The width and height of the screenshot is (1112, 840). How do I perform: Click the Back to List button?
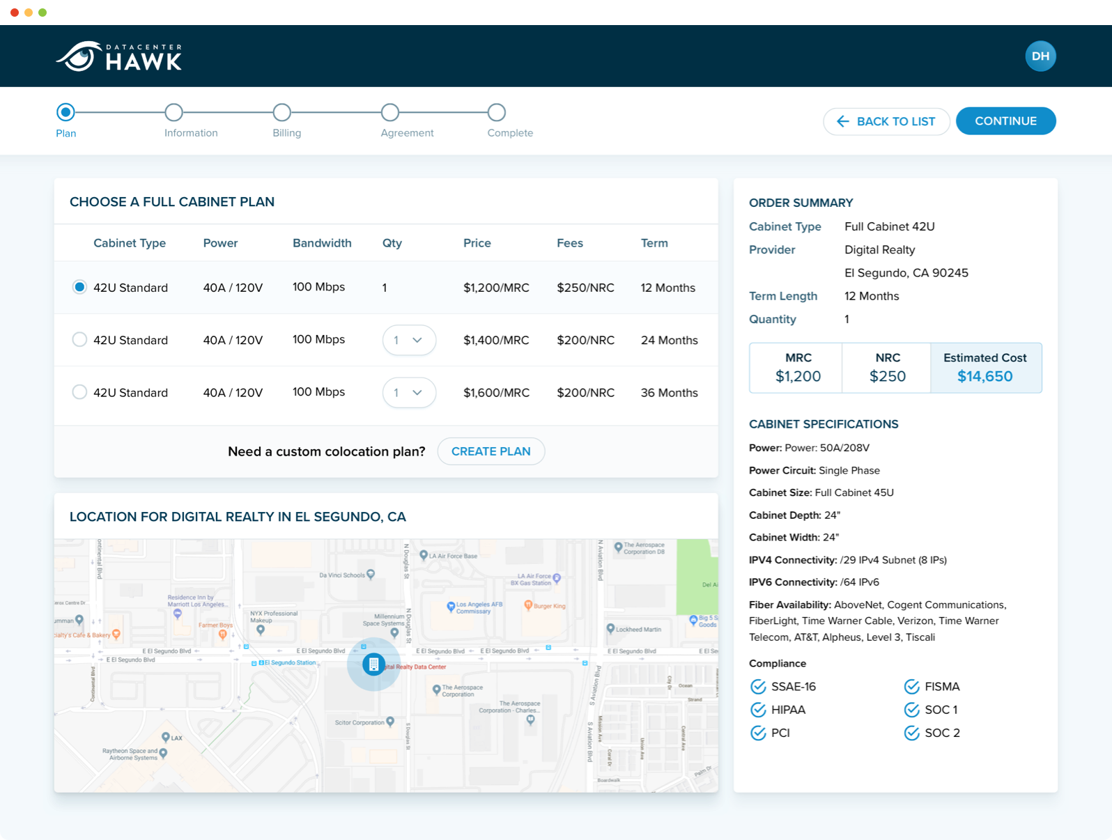(886, 121)
